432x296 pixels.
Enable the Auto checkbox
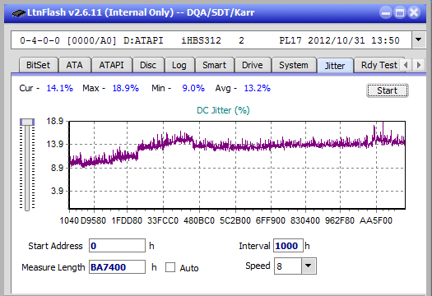[x=170, y=267]
